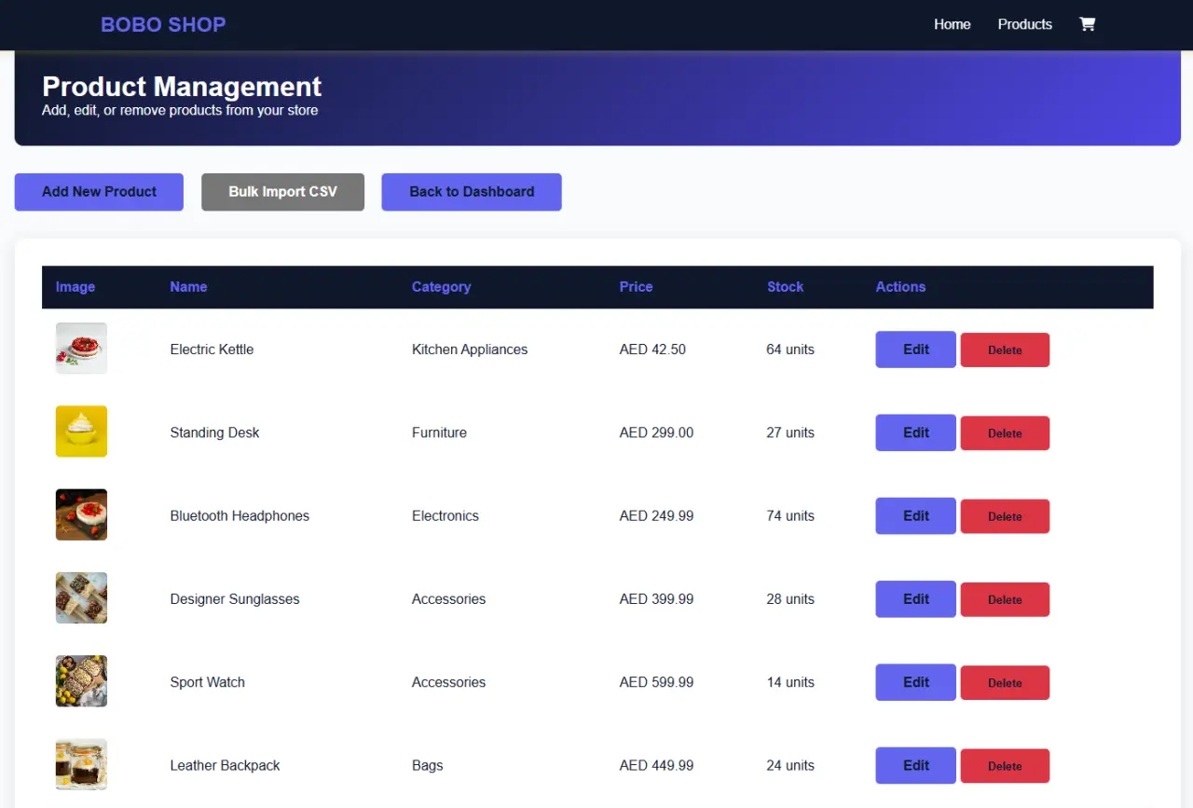The height and width of the screenshot is (808, 1193).
Task: Click the Bags category cell
Action: 427,765
